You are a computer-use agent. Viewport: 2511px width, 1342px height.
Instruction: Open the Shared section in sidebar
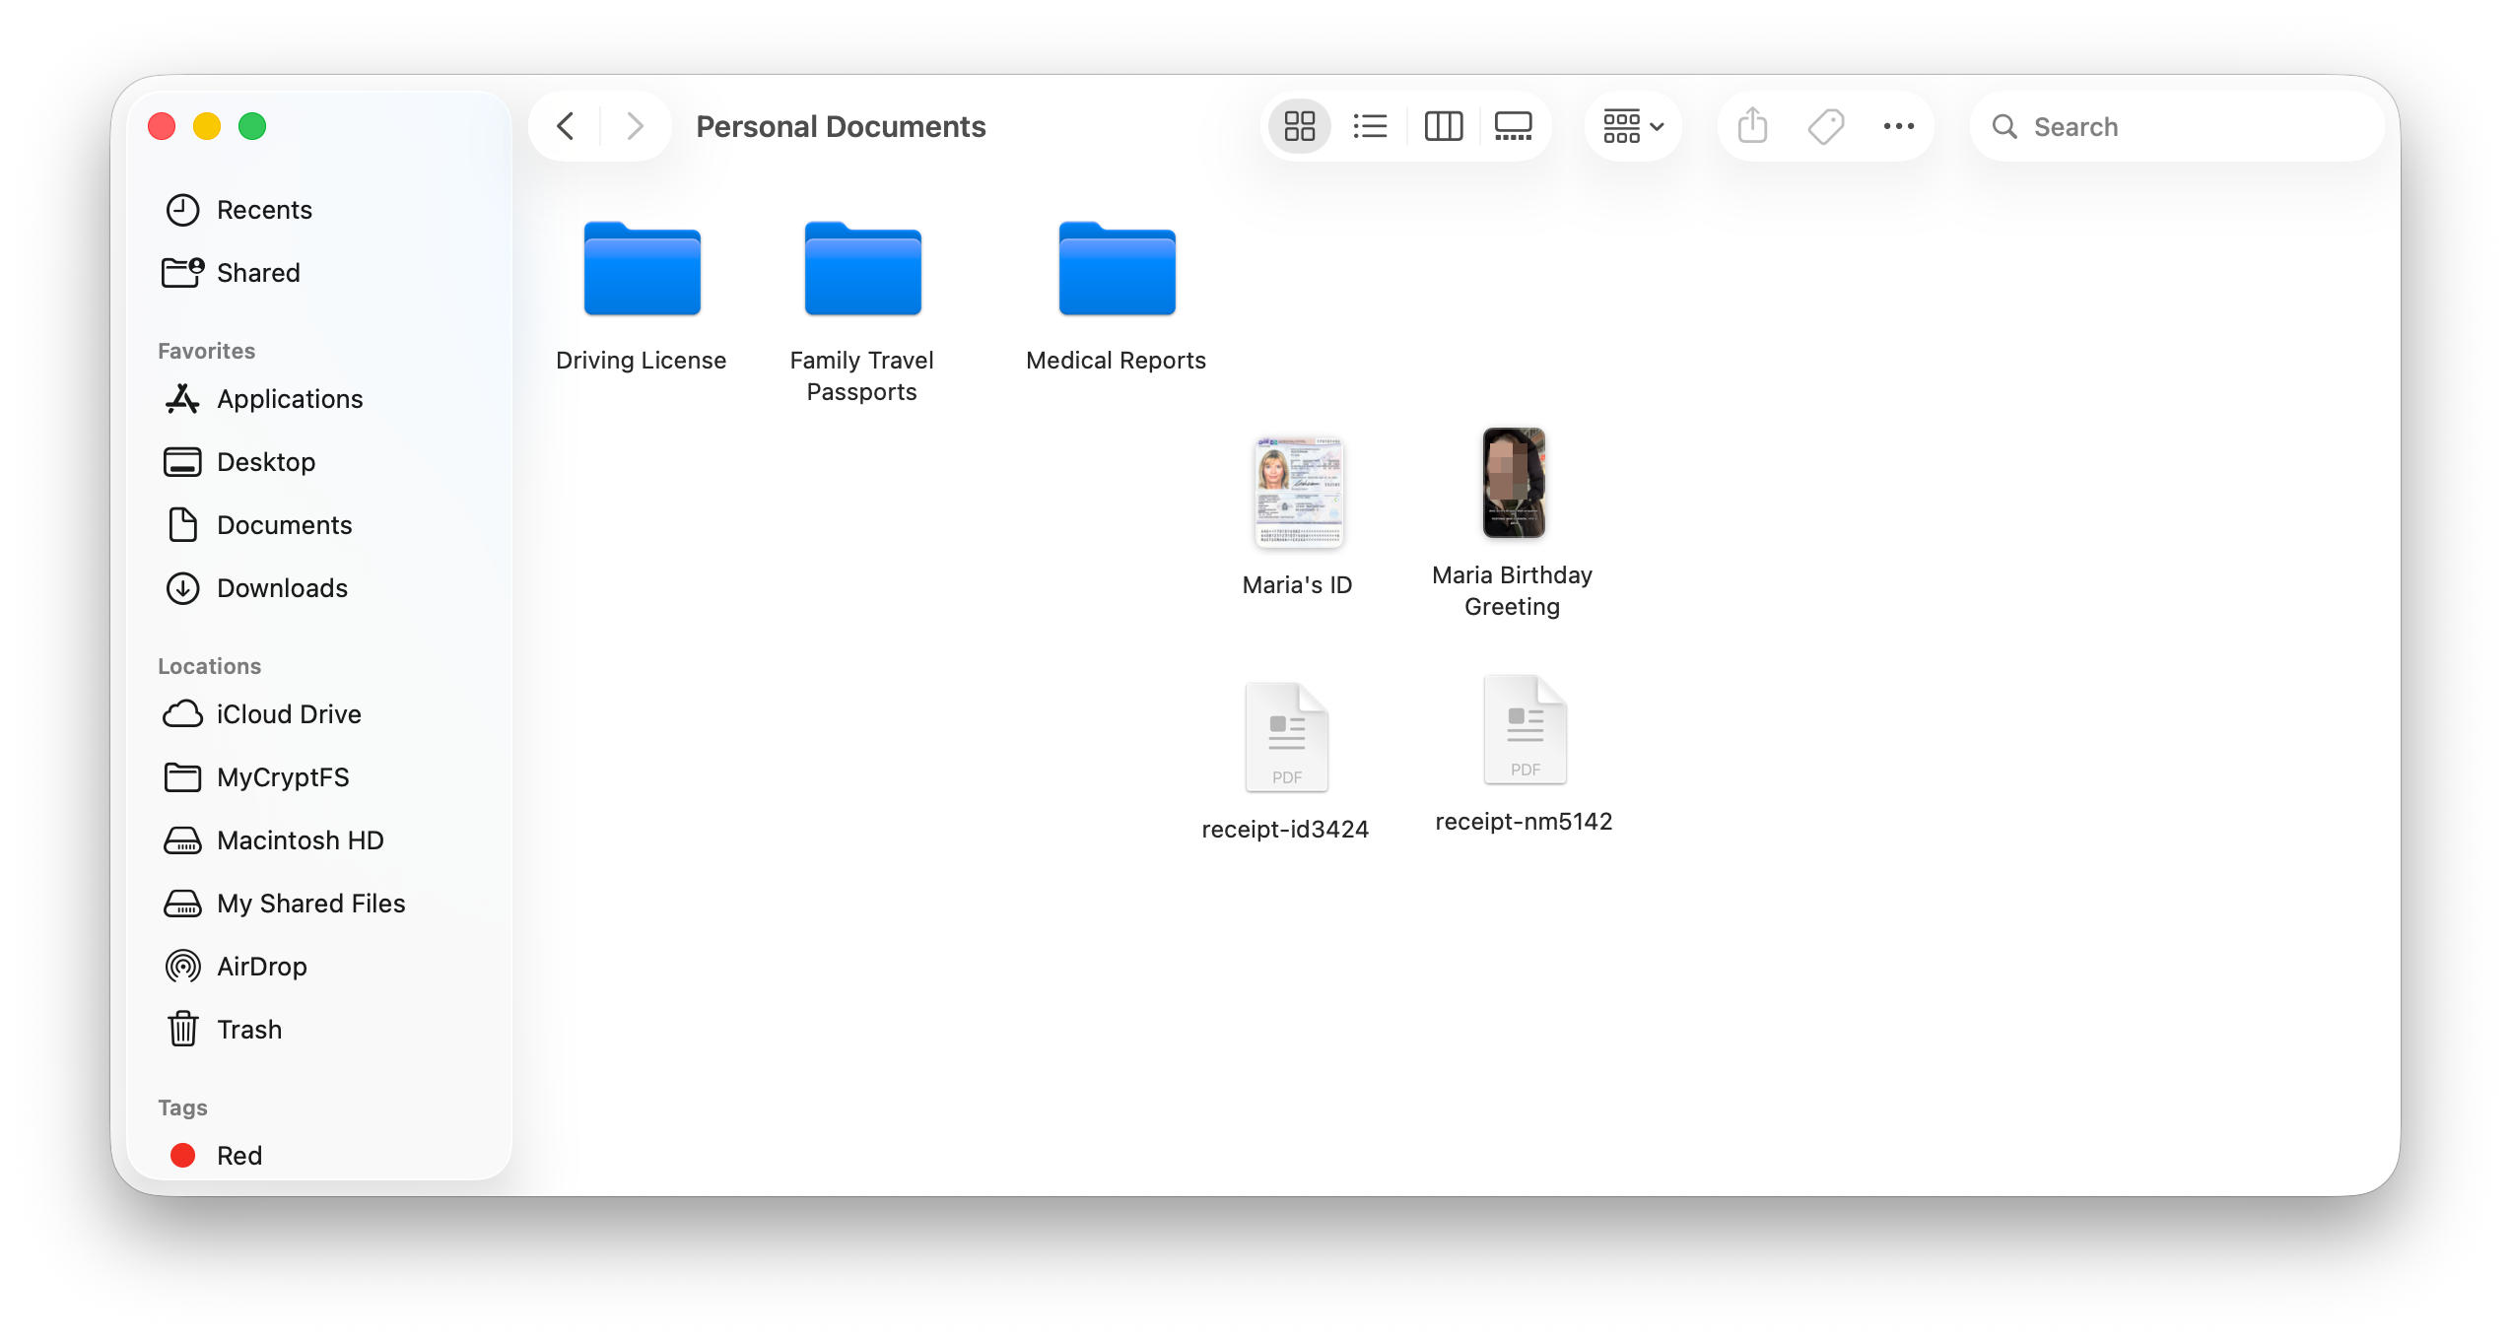pyautogui.click(x=258, y=272)
